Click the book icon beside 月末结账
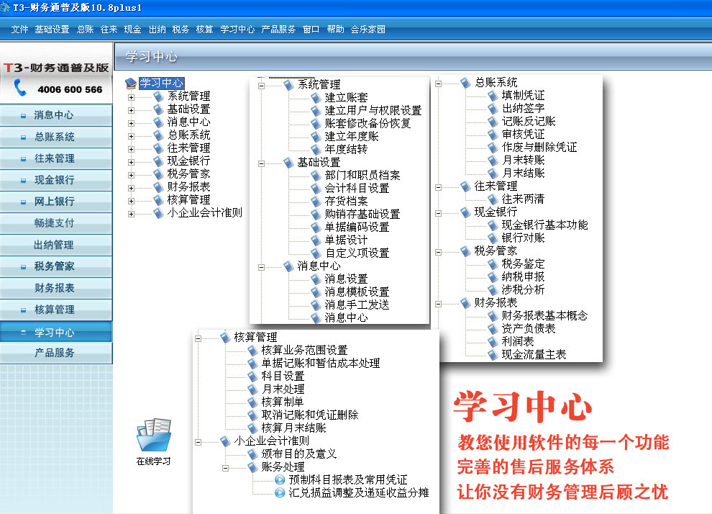The height and width of the screenshot is (514, 712). 493,173
